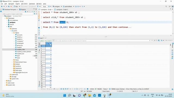This screenshot has height=98, width=174.
Task: Select the source database in the tree
Action: click(x=12, y=24)
